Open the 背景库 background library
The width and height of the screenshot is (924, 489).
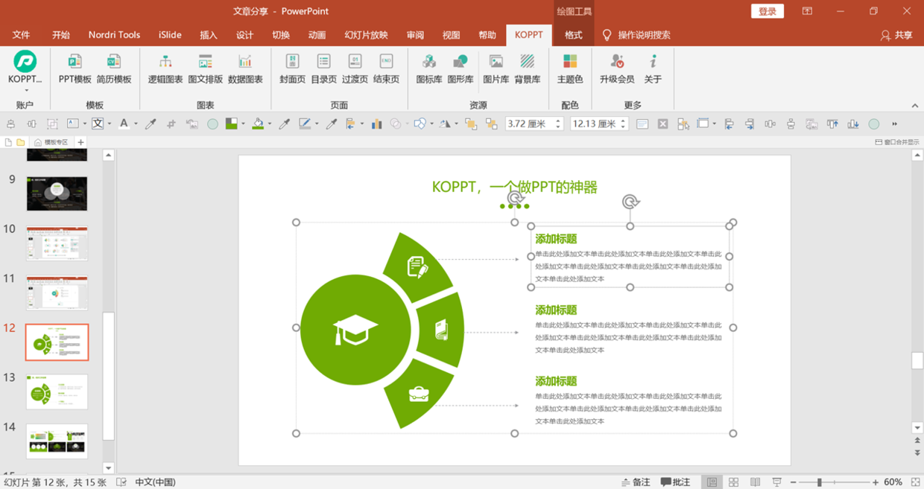coord(527,70)
